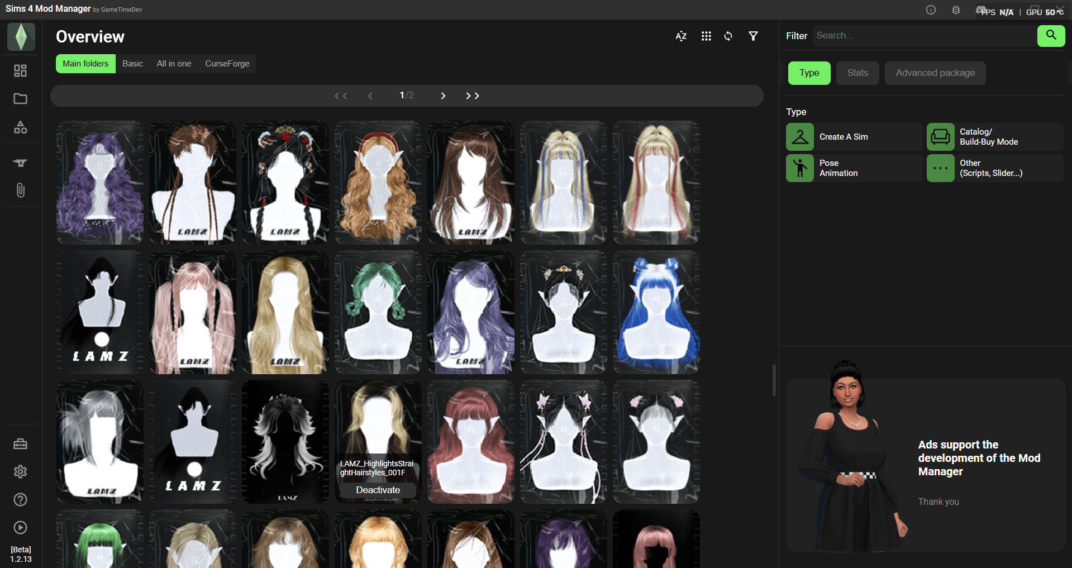Image resolution: width=1072 pixels, height=568 pixels.
Task: Select the purple curly hair thumbnail
Action: click(100, 183)
